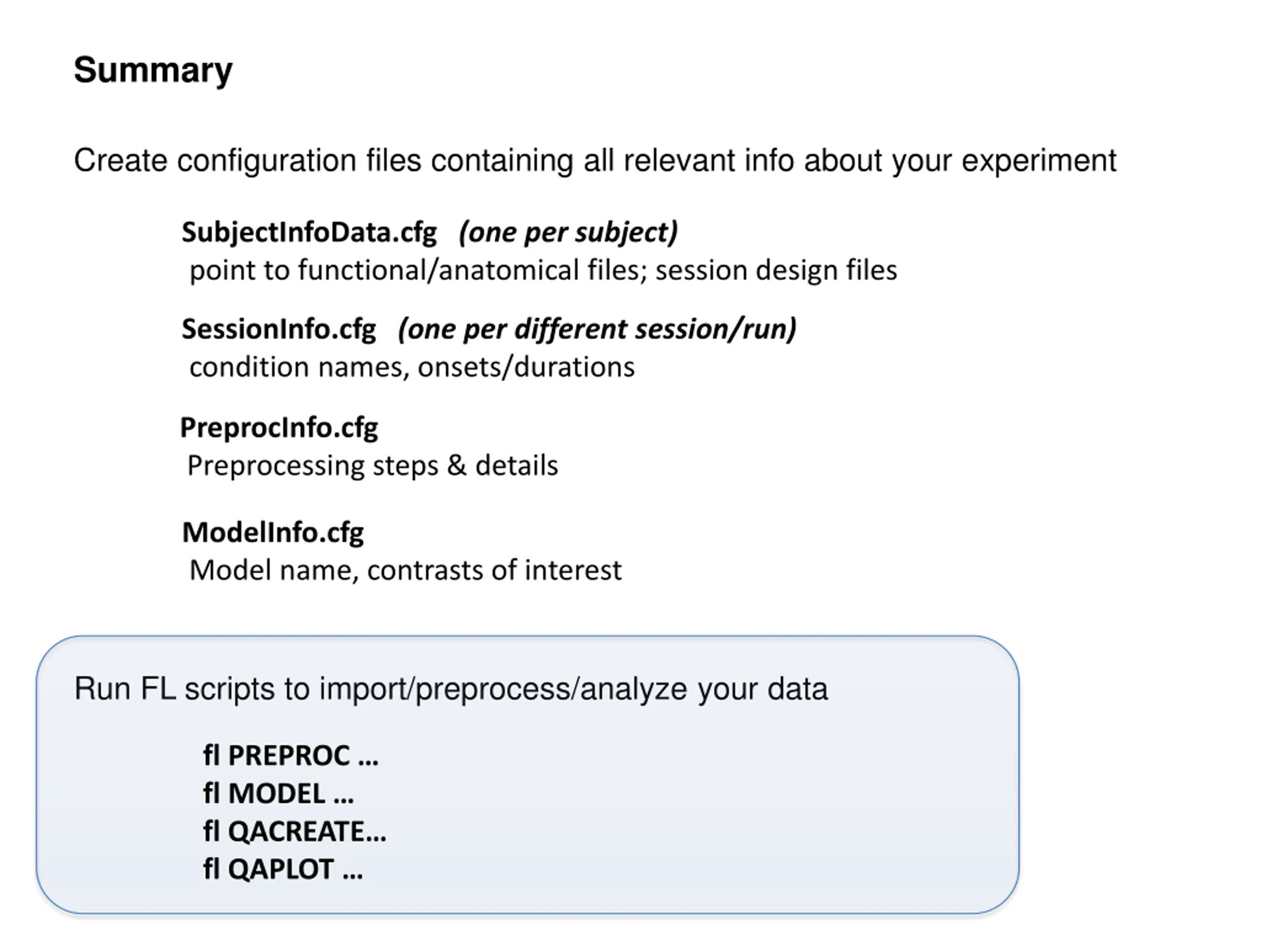Click the 'fl MODEL ...' command

(x=278, y=794)
